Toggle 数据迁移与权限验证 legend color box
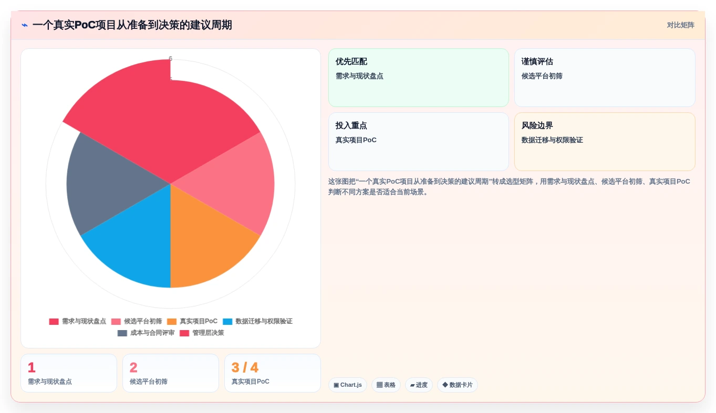This screenshot has height=413, width=716. tap(227, 322)
